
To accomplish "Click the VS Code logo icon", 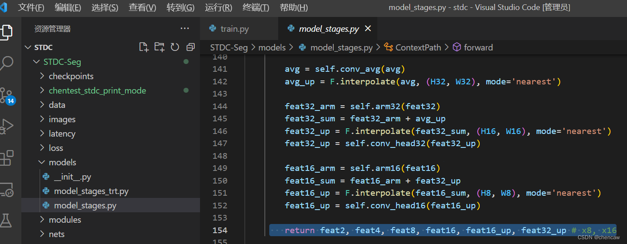I will [x=4, y=7].
